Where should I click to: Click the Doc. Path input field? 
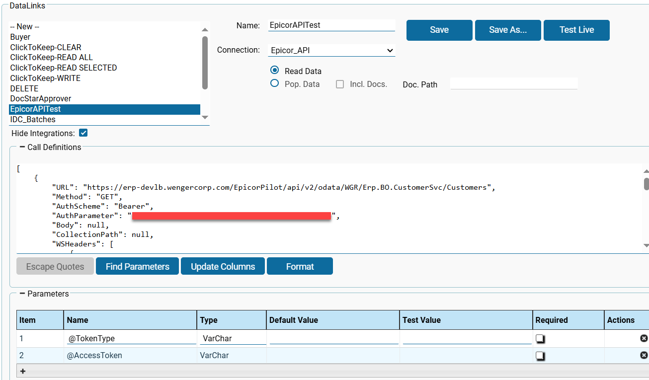pos(513,83)
